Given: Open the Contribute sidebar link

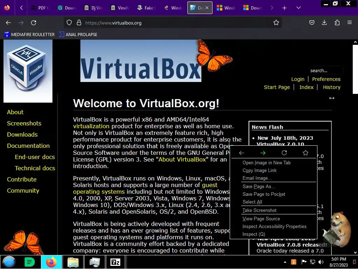Looking at the screenshot, I should pyautogui.click(x=22, y=179).
